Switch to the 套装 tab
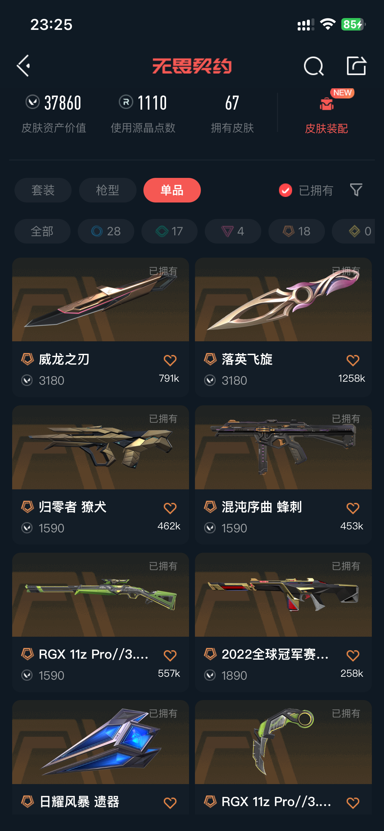This screenshot has width=384, height=831. [x=43, y=190]
